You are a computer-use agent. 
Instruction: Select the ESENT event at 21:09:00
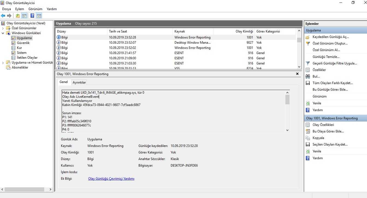(176, 58)
